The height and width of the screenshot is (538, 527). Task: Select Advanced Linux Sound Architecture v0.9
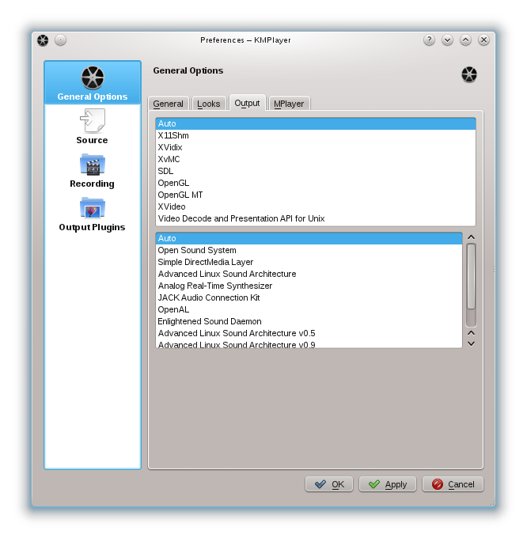309,344
